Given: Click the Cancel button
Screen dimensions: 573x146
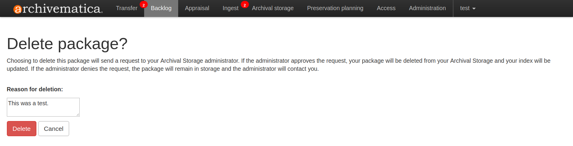Looking at the screenshot, I should (54, 129).
